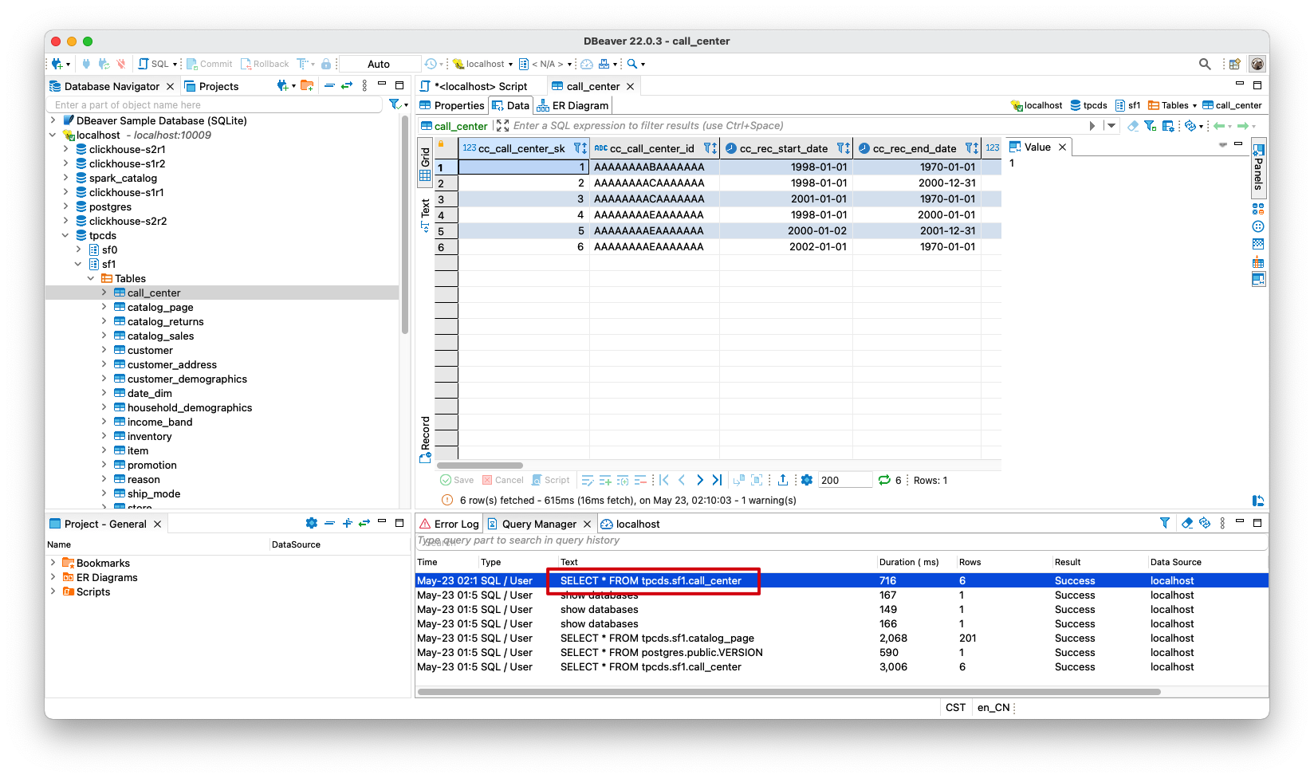The height and width of the screenshot is (778, 1314).
Task: Click the sf1 breadcrumb link
Action: coord(1128,105)
